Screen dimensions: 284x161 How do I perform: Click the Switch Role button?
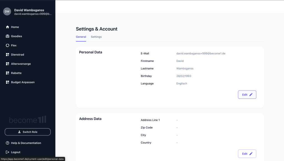pyautogui.click(x=28, y=132)
